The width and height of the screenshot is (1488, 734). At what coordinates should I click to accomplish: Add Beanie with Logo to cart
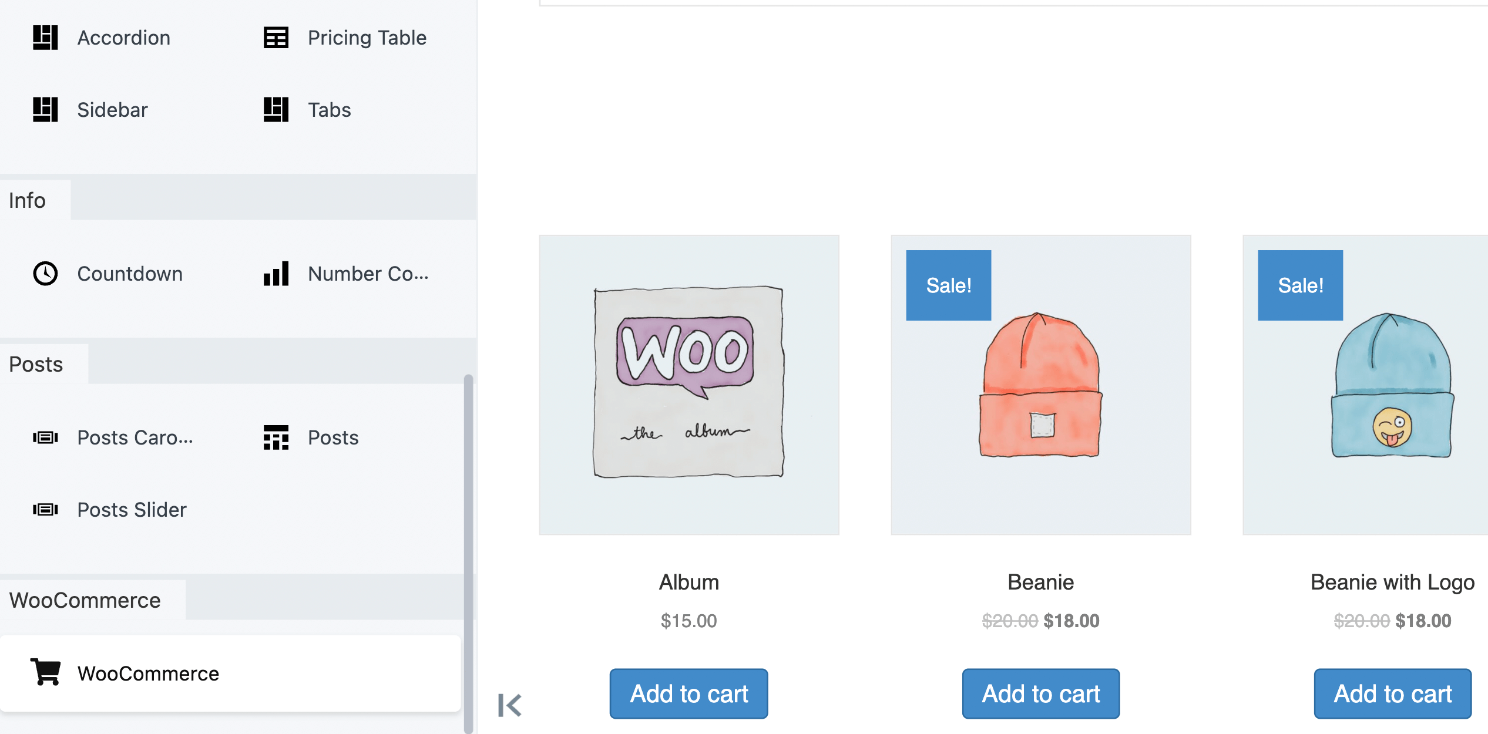pyautogui.click(x=1392, y=693)
